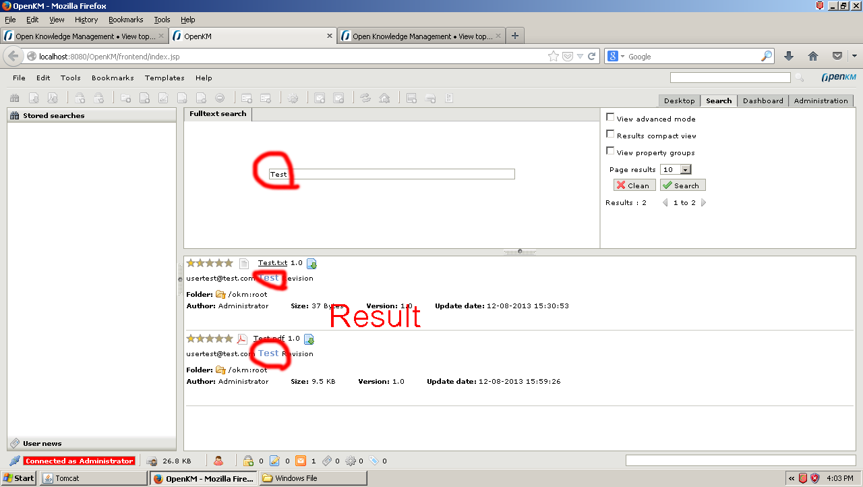This screenshot has width=863, height=487.
Task: Check the View property groups option
Action: click(610, 151)
